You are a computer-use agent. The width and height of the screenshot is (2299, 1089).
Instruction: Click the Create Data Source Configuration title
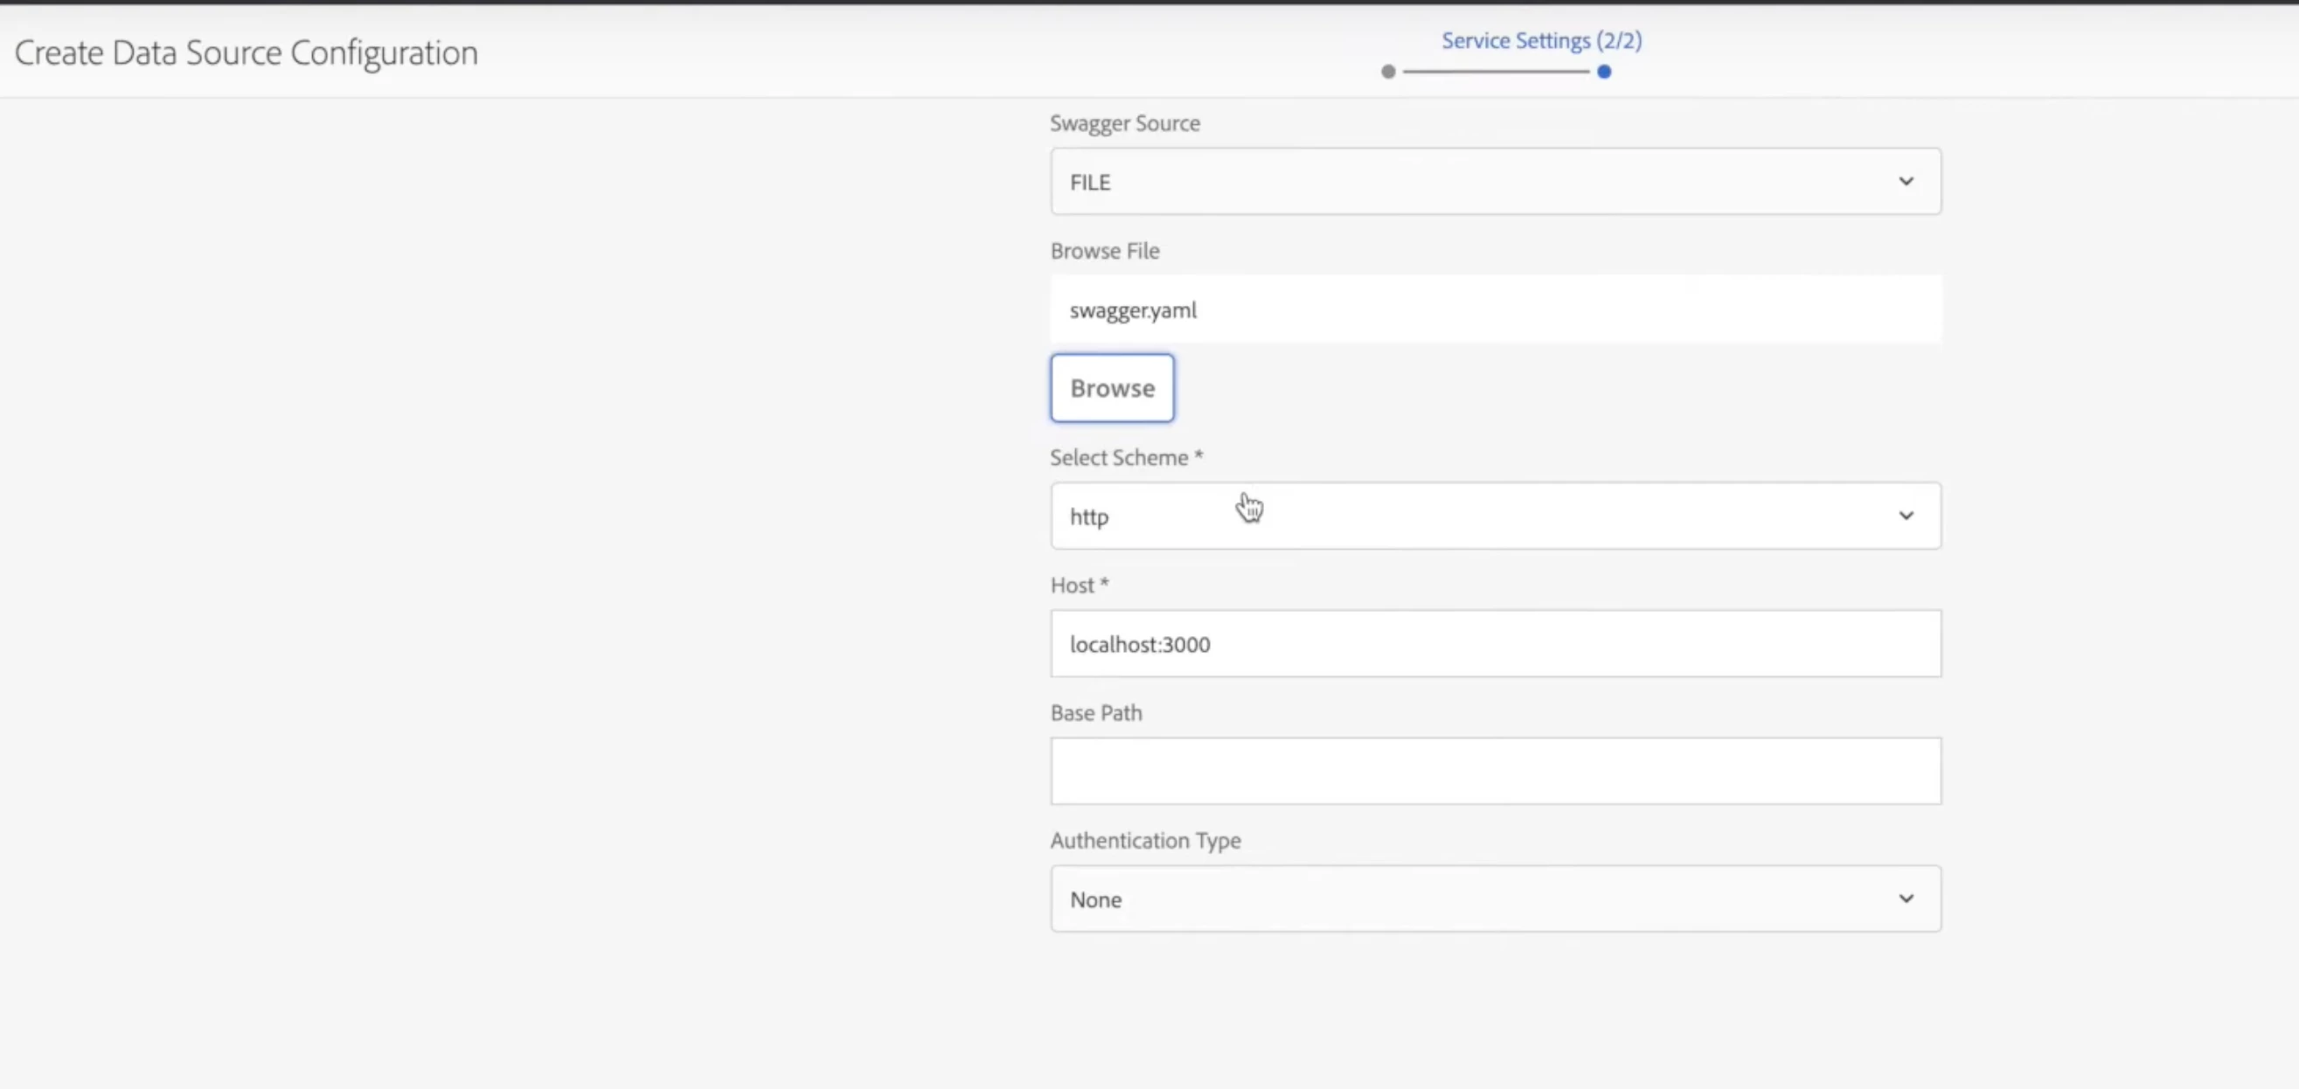point(246,52)
